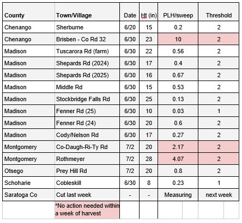Click the Stockbridge Falls Rd cell
Image resolution: width=242 pixels, height=223 pixels.
pyautogui.click(x=87, y=99)
